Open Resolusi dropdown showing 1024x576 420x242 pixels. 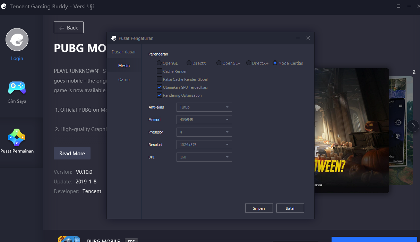pyautogui.click(x=204, y=145)
